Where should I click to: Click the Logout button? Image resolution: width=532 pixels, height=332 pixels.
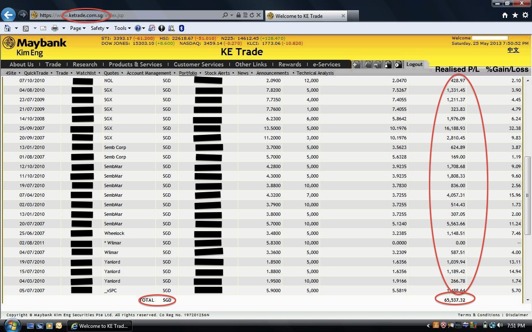tap(414, 64)
